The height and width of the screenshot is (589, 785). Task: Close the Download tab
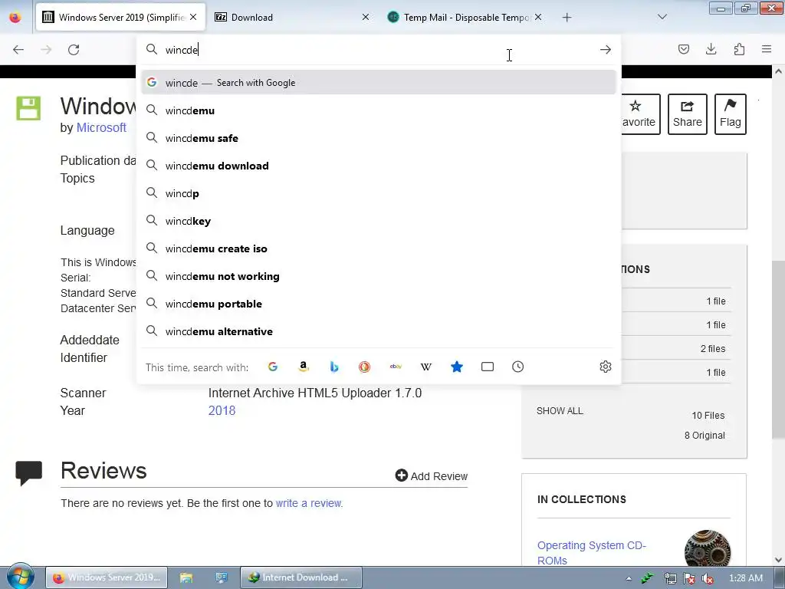366,17
